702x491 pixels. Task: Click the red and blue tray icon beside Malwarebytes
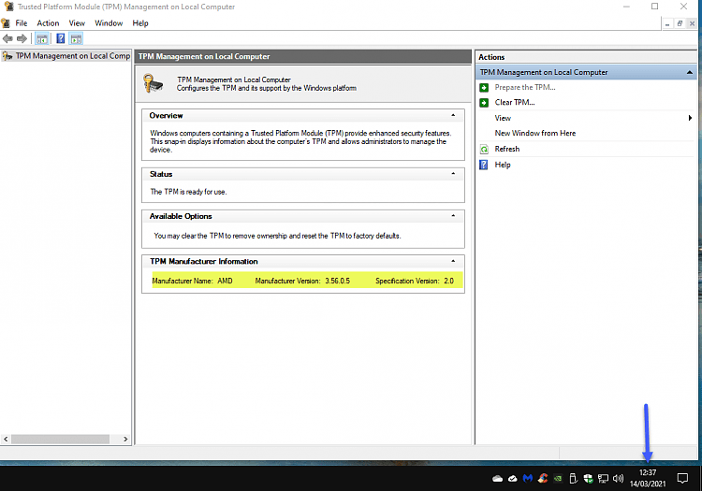click(543, 479)
